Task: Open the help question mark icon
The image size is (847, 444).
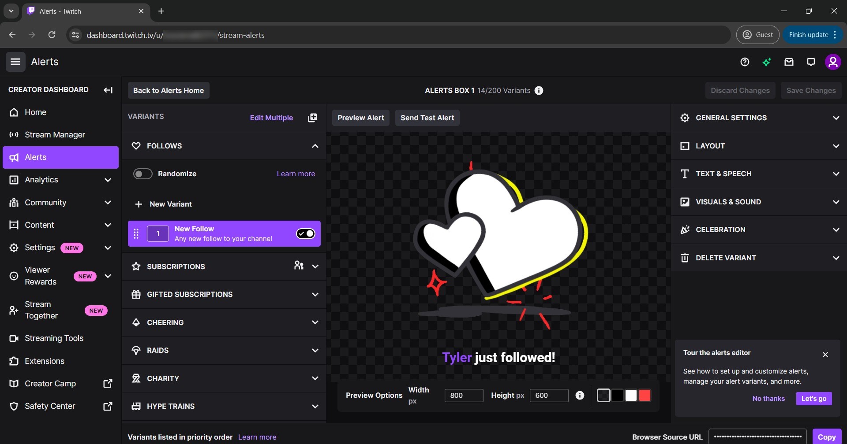Action: 745,62
